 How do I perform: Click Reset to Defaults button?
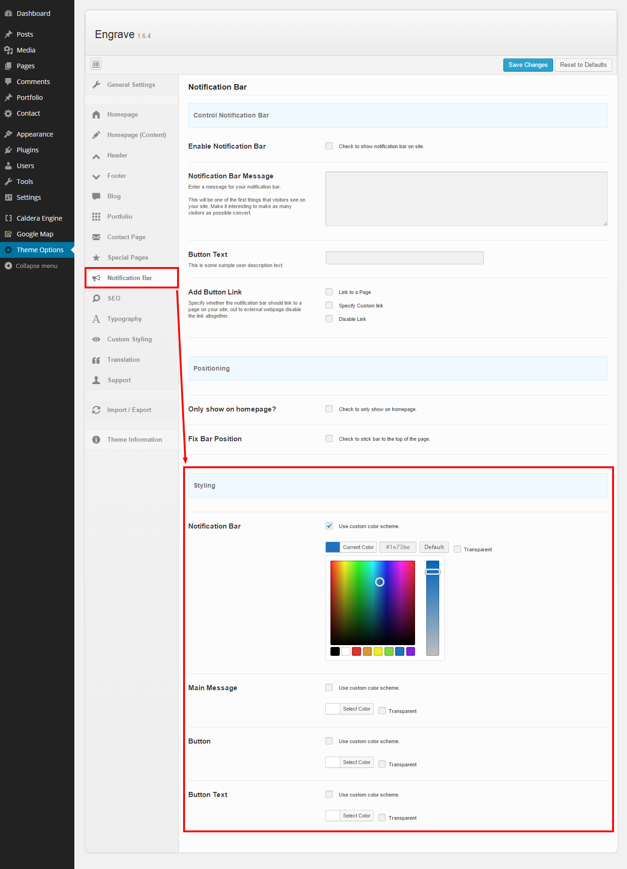click(x=583, y=65)
